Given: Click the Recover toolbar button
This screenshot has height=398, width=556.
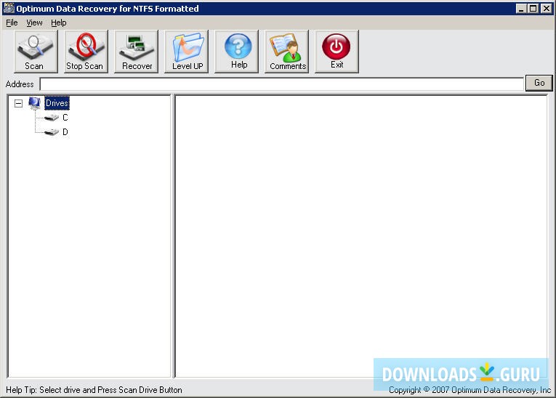Looking at the screenshot, I should (x=136, y=52).
